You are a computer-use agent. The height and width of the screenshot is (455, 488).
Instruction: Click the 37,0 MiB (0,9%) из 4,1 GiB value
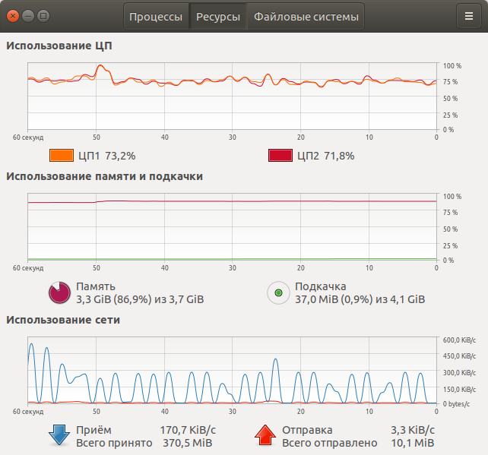coord(360,299)
